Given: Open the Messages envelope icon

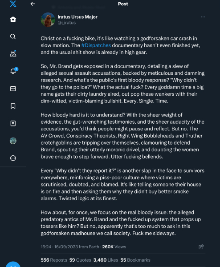Looking at the screenshot, I should pos(13,89).
